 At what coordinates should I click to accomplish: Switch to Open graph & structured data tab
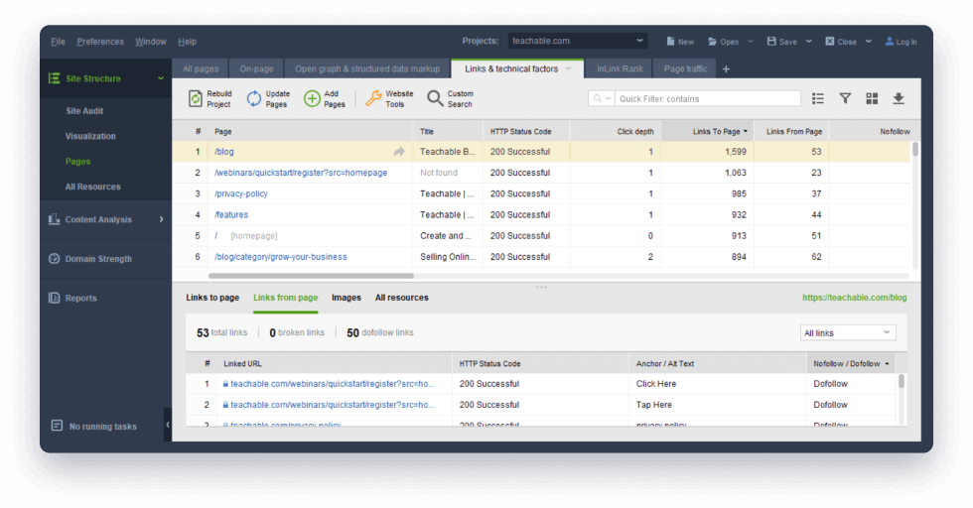pyautogui.click(x=367, y=68)
